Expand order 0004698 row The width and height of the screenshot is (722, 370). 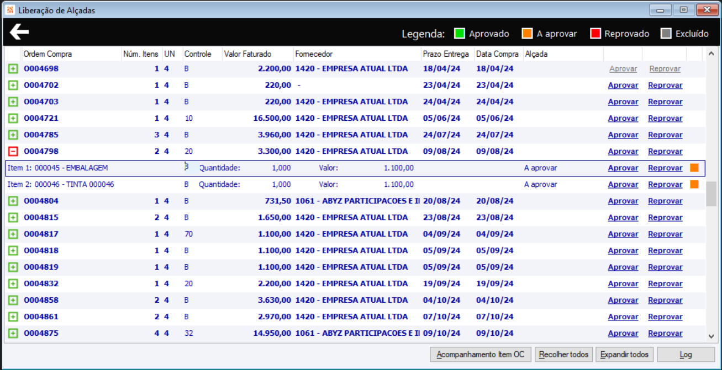(13, 69)
